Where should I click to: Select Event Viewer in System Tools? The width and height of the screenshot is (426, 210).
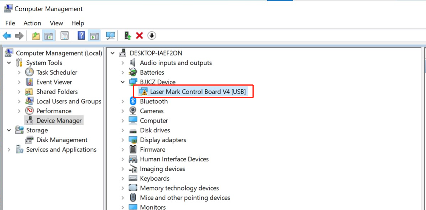[54, 82]
